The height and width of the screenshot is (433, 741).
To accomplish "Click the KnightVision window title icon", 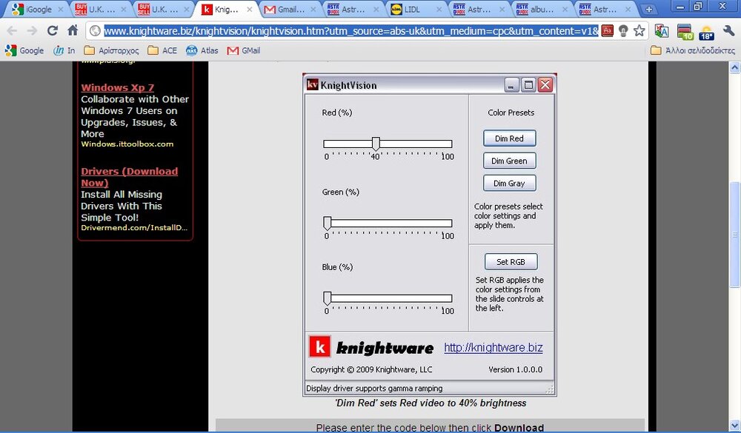I will tap(312, 84).
